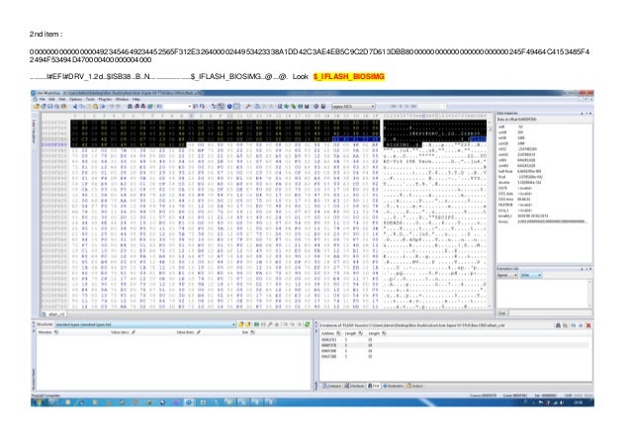Click the Data Inspector panel title
This screenshot has height=447, width=631.
507,114
